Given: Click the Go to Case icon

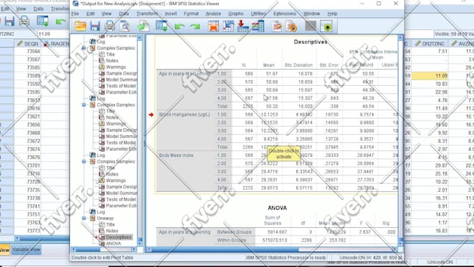Looking at the screenshot, I should pos(229,26).
